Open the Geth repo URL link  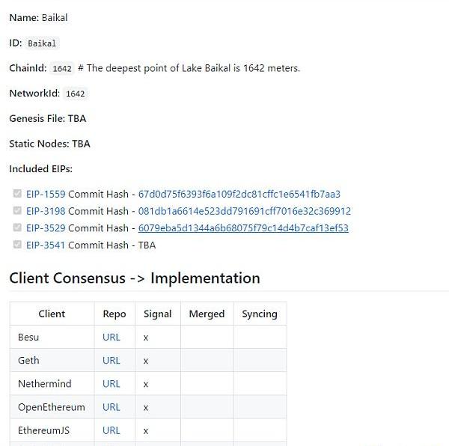coord(111,361)
